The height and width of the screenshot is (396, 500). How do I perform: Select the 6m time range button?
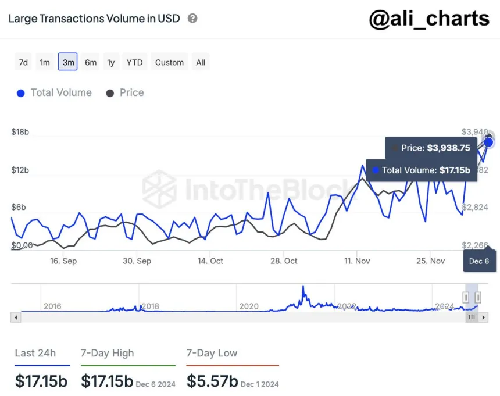[90, 62]
